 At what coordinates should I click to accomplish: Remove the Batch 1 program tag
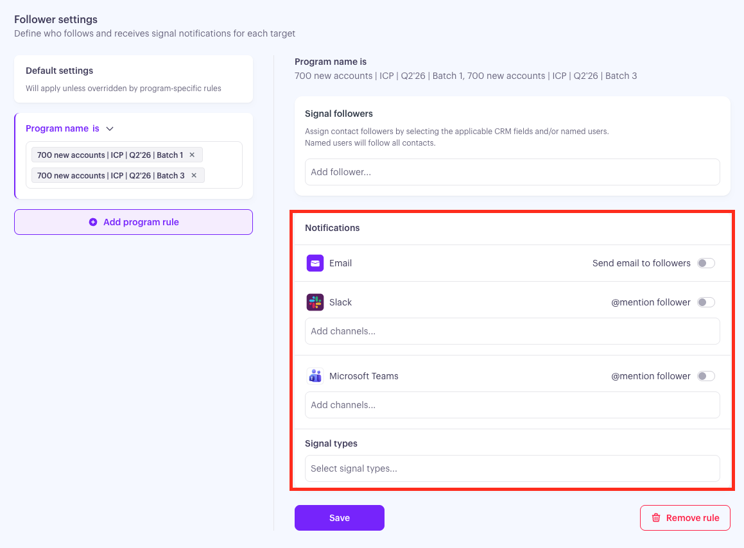pyautogui.click(x=192, y=155)
